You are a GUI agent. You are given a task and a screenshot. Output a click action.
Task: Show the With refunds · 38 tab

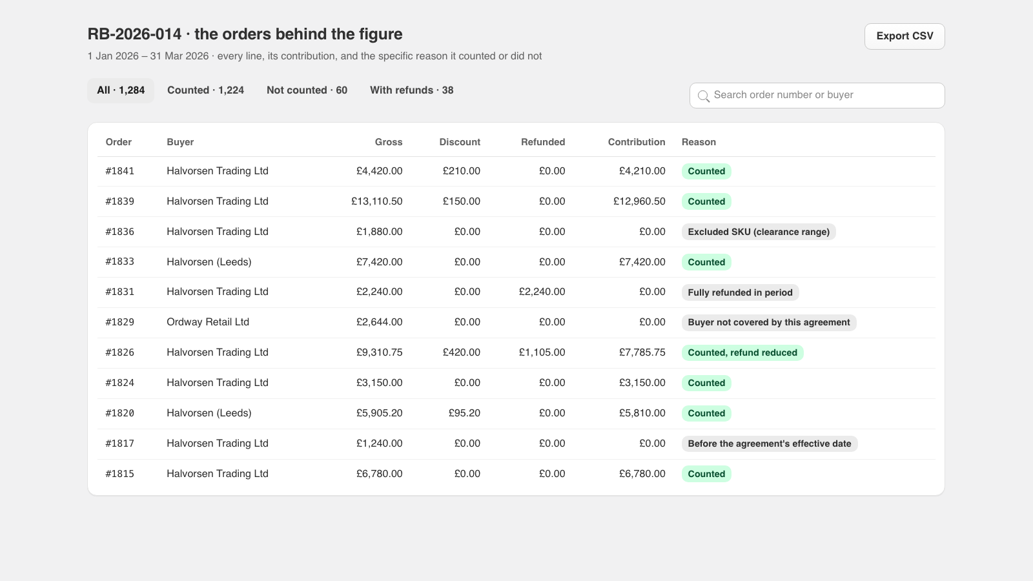pos(411,90)
